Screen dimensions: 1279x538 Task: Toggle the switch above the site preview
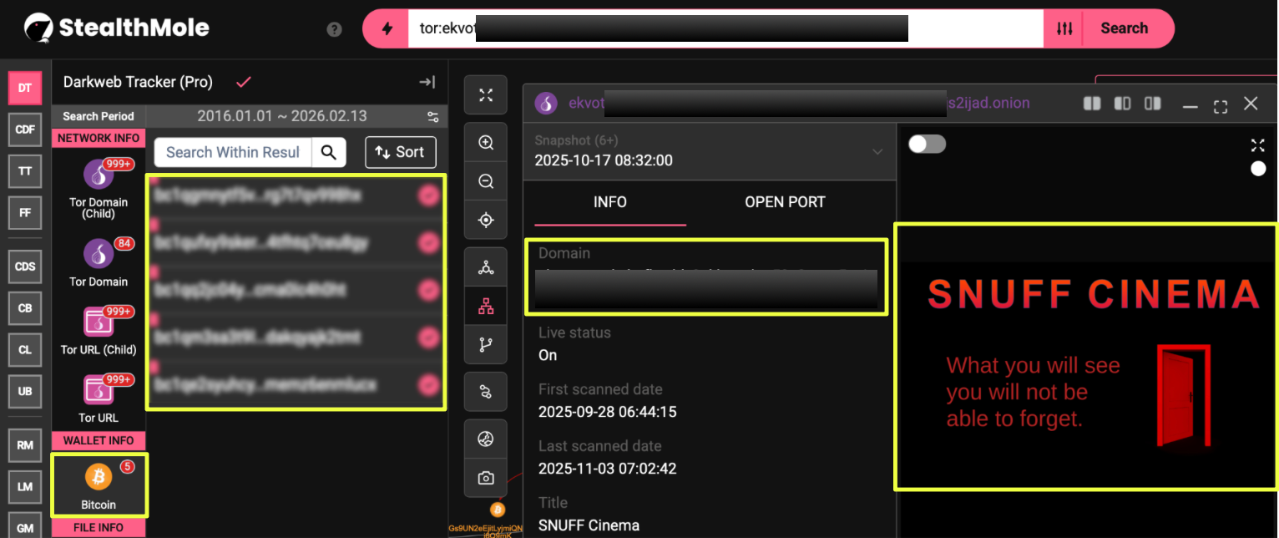point(927,145)
